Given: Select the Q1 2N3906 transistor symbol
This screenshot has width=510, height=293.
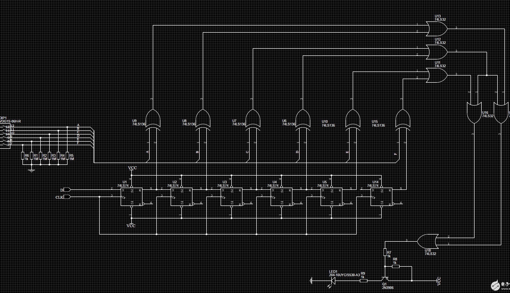Looking at the screenshot, I should click(x=385, y=279).
